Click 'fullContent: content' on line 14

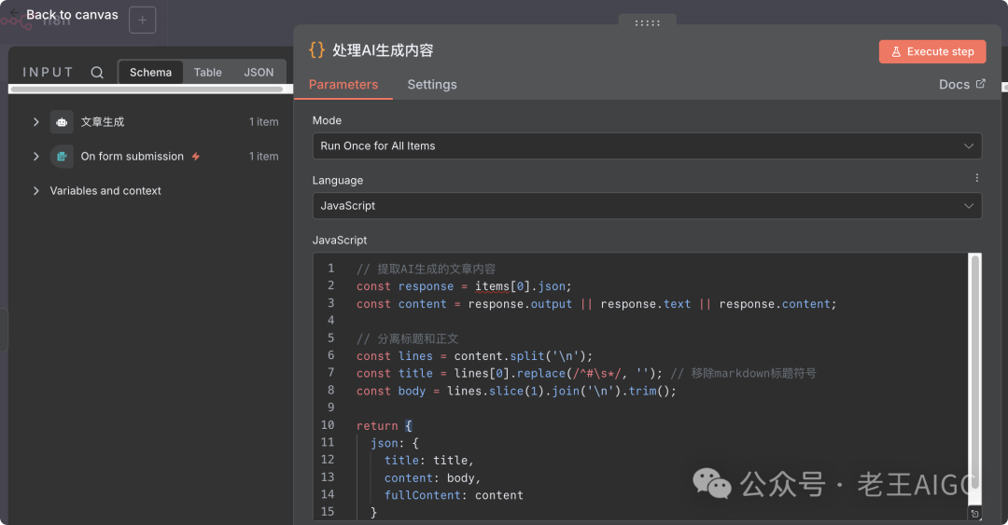454,495
